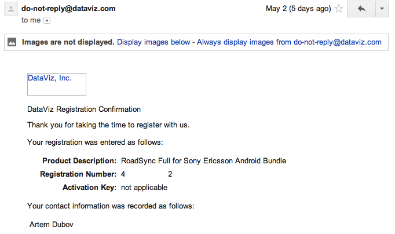The height and width of the screenshot is (234, 395).
Task: Click the Registration Number label
Action: click(x=78, y=174)
